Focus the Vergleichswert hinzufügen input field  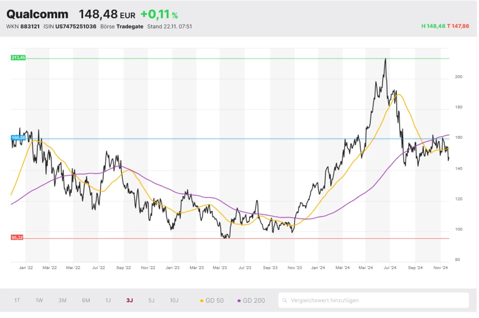tap(376, 300)
